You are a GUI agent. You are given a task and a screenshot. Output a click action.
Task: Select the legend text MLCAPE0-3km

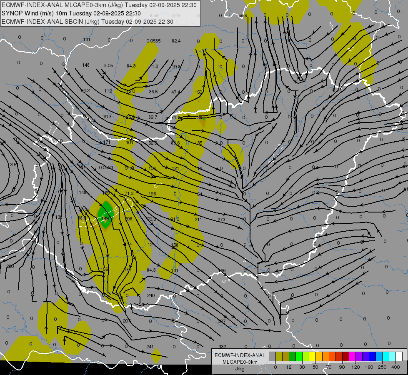[240, 362]
